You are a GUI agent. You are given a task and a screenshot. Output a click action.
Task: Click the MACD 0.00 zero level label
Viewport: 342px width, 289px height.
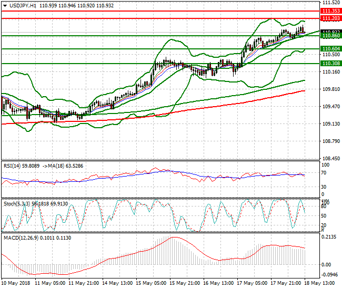[326, 265]
